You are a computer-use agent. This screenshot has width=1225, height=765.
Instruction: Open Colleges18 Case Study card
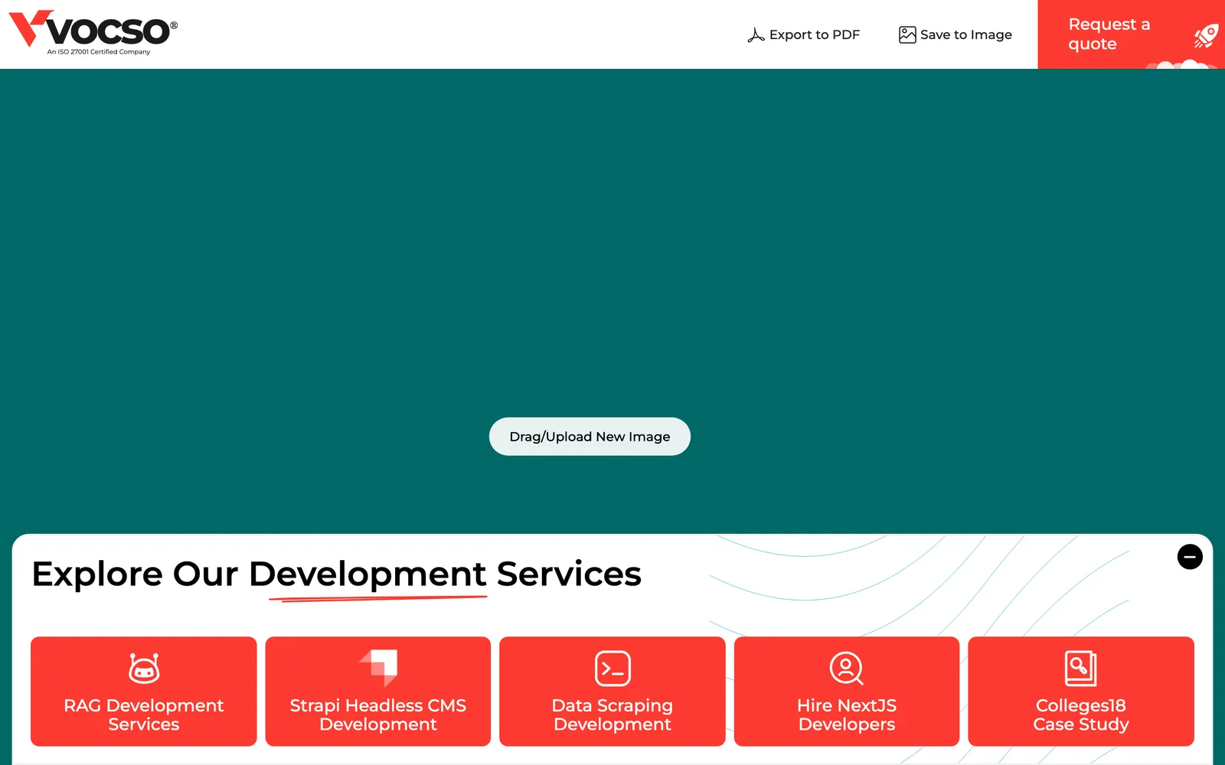(x=1081, y=692)
